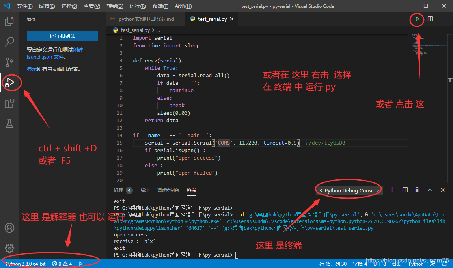Image resolution: width=453 pixels, height=268 pixels.
Task: Open the 文件 menu
Action: coord(24,6)
